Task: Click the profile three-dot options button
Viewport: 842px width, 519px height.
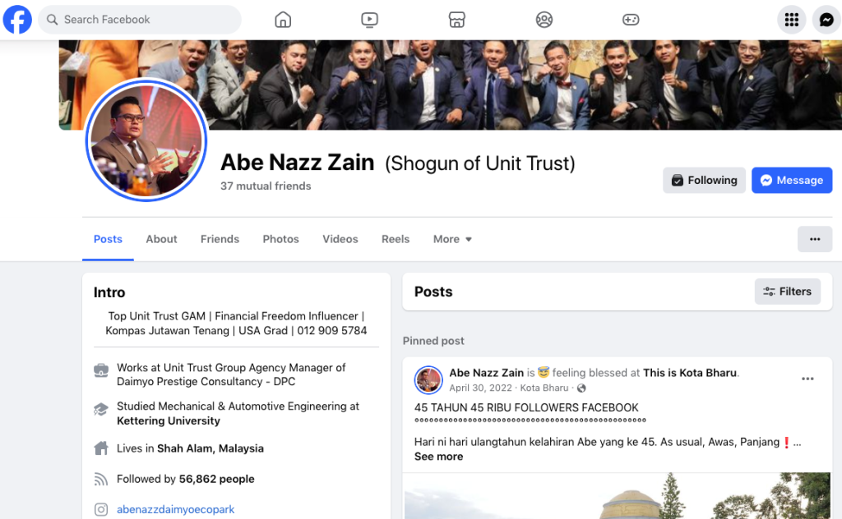Action: [815, 239]
